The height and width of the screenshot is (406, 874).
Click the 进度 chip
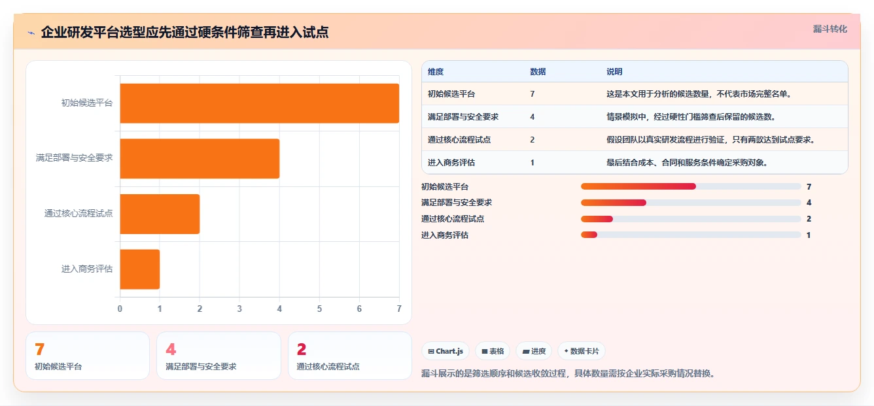coord(534,351)
